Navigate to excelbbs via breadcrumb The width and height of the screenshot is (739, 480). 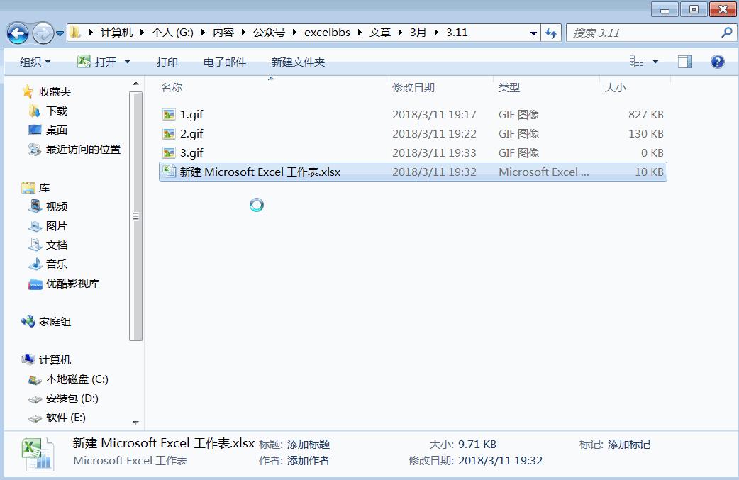pos(327,32)
